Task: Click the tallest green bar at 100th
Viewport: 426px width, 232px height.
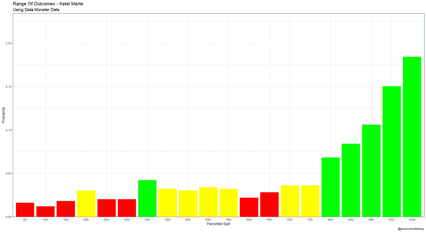Action: point(412,137)
